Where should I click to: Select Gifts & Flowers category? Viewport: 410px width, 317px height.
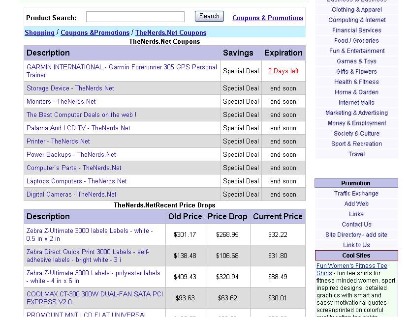click(357, 72)
